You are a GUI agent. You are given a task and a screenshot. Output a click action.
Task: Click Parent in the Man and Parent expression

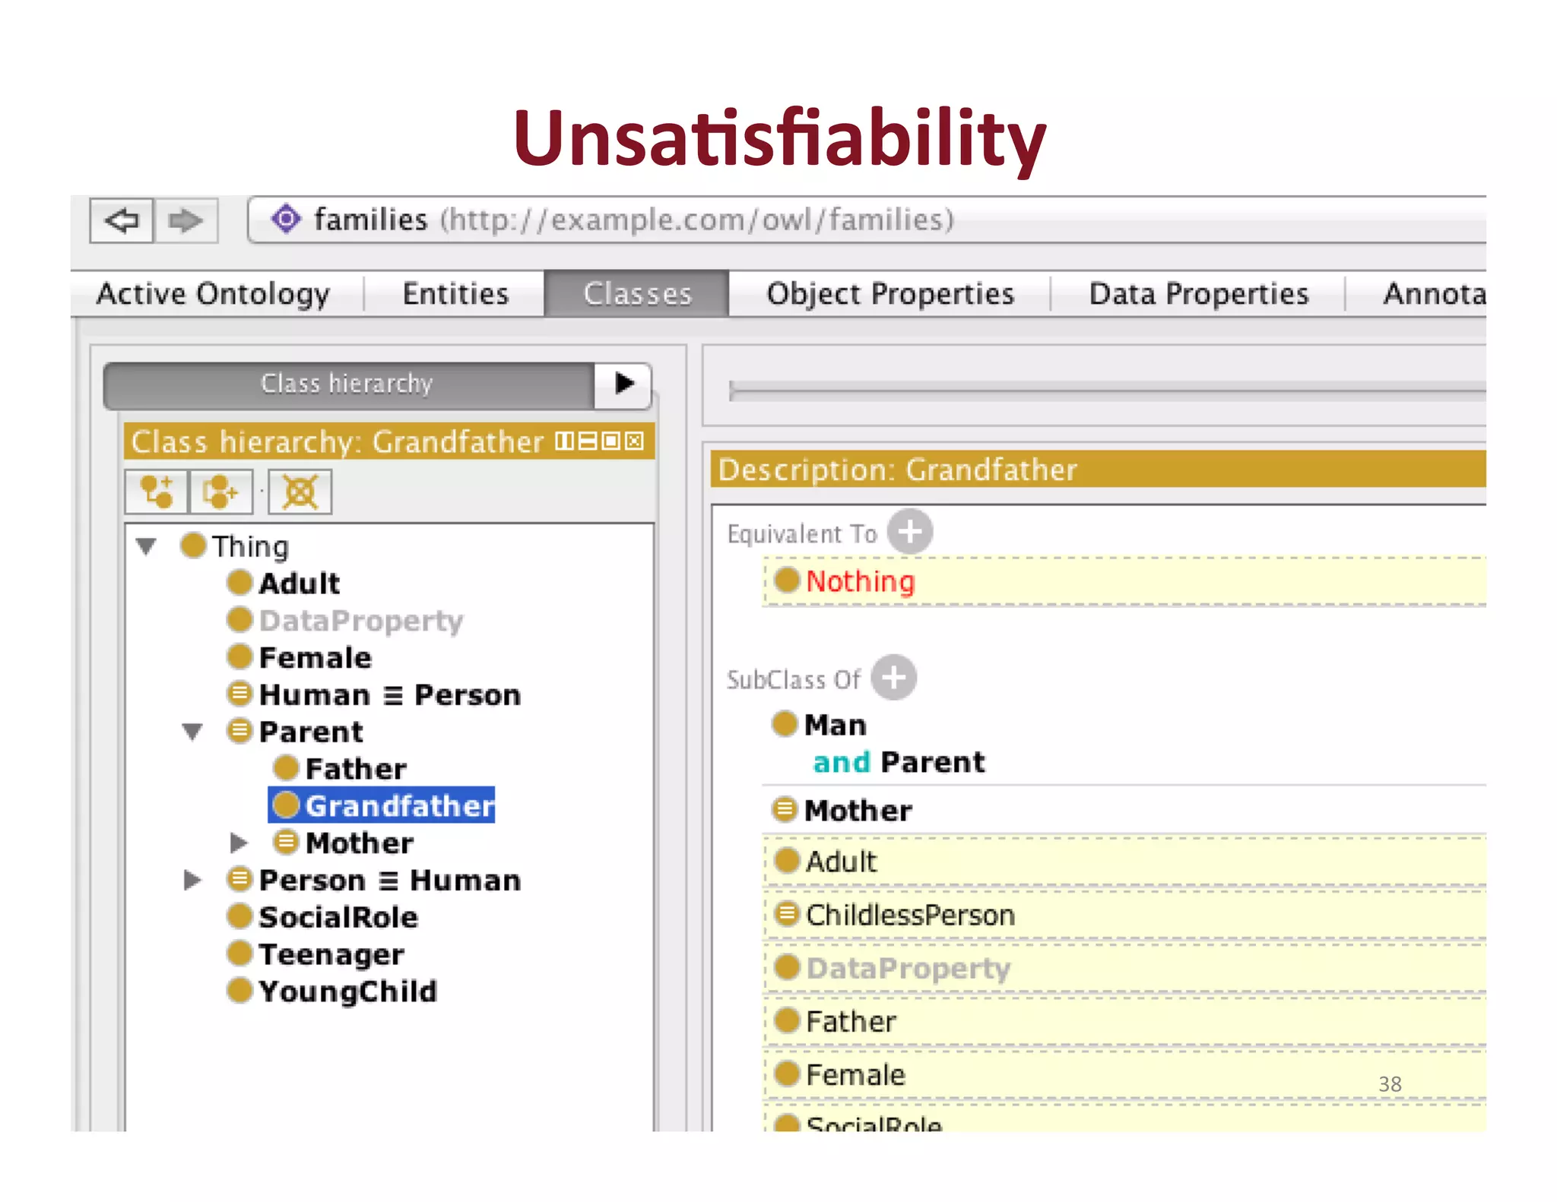[933, 762]
